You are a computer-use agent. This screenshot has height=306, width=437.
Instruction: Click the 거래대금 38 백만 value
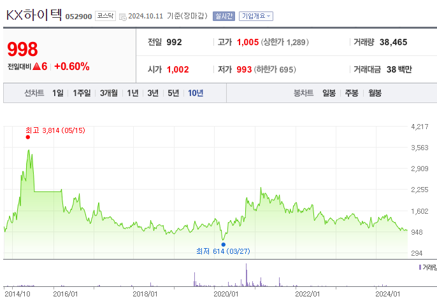[x=399, y=69]
